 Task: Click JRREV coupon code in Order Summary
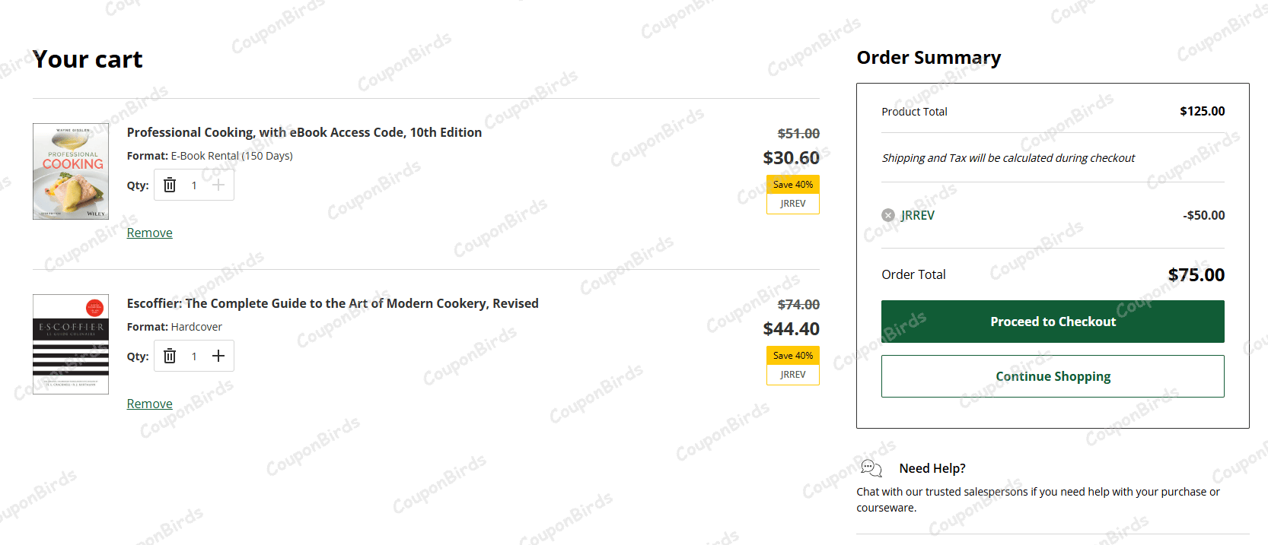pyautogui.click(x=918, y=215)
